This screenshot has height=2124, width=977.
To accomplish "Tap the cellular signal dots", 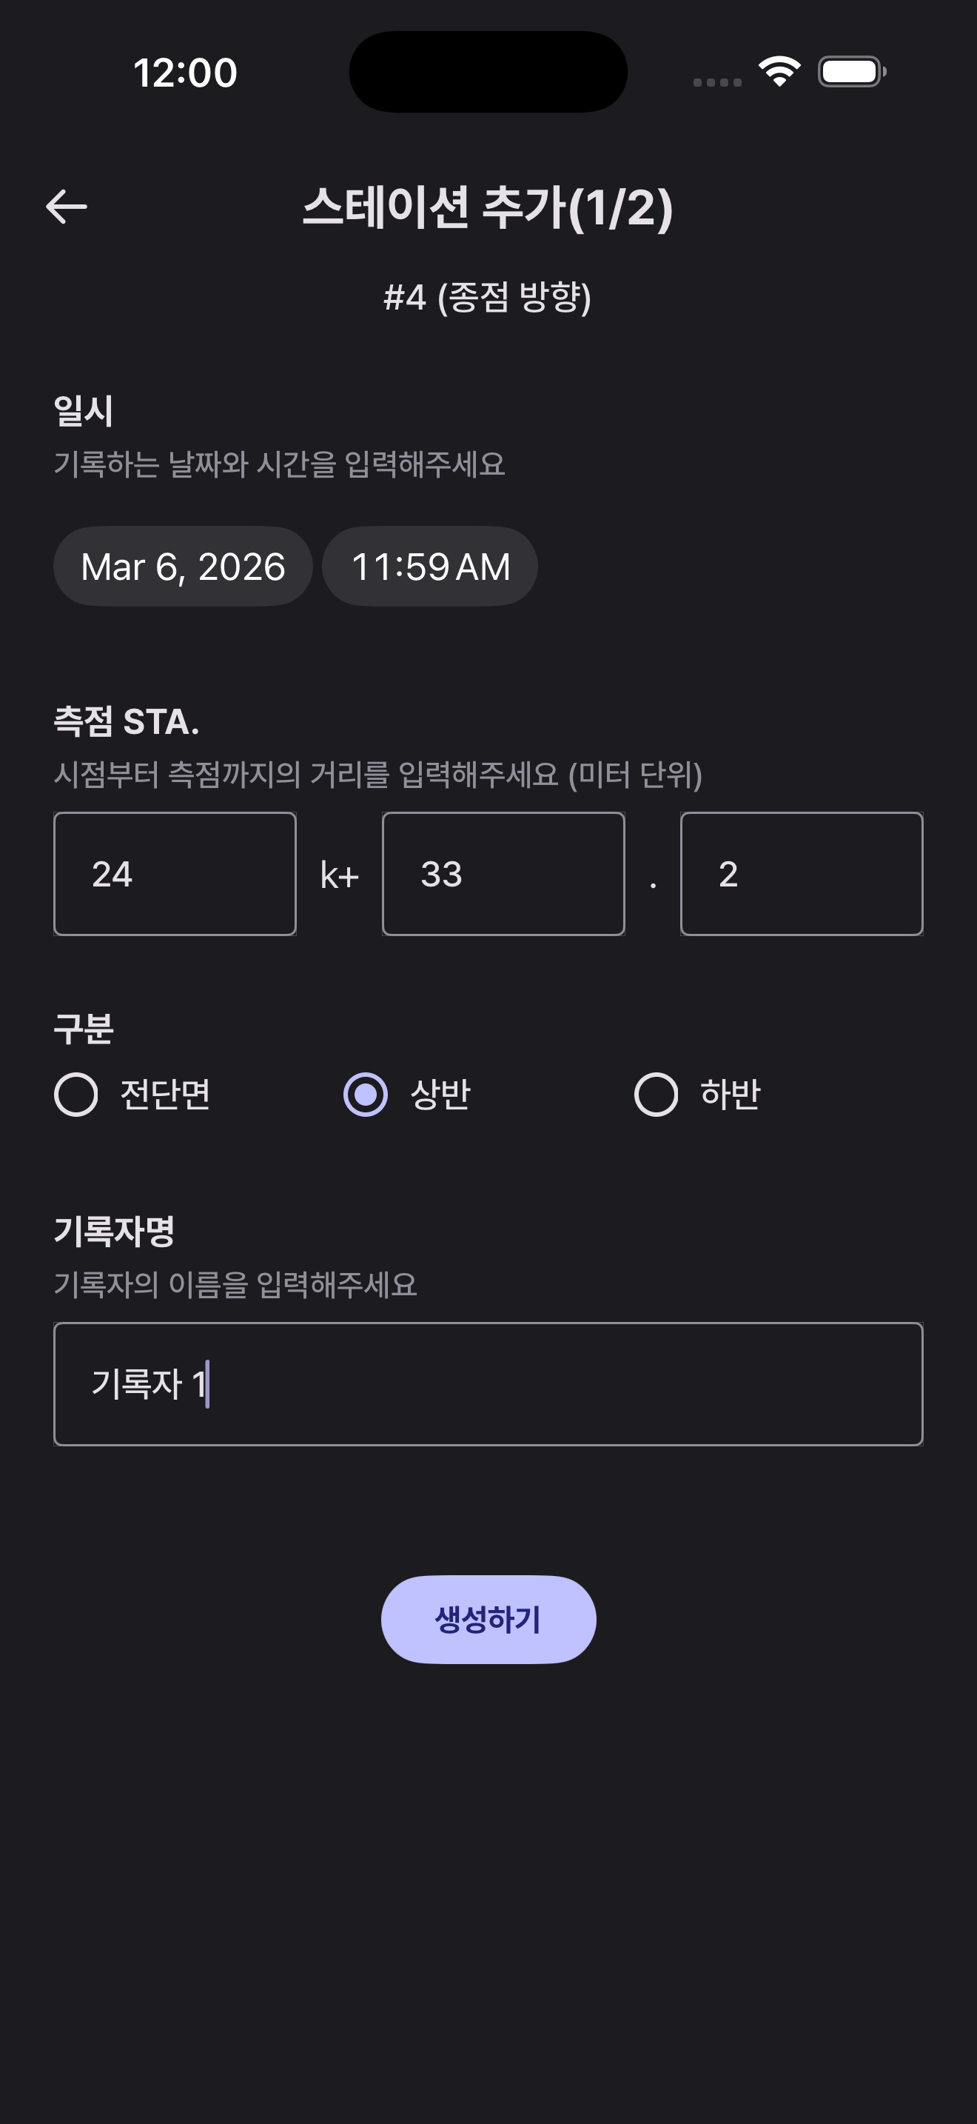I will tap(716, 81).
